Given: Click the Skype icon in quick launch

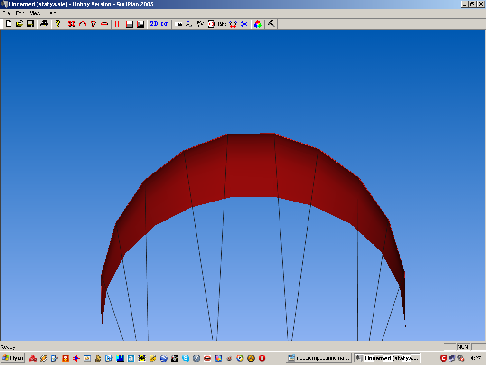Looking at the screenshot, I should 186,358.
